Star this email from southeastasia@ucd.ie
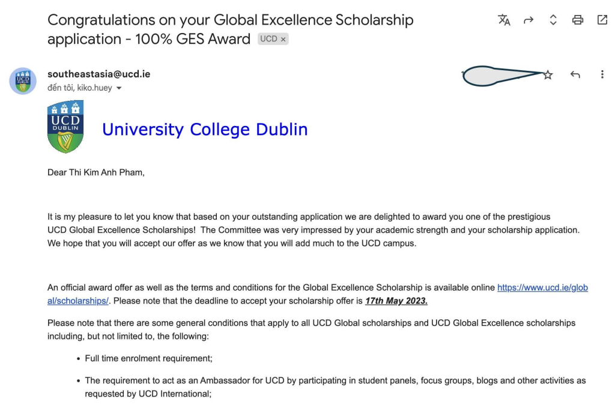Viewport: 615px width, 408px height. click(x=548, y=75)
